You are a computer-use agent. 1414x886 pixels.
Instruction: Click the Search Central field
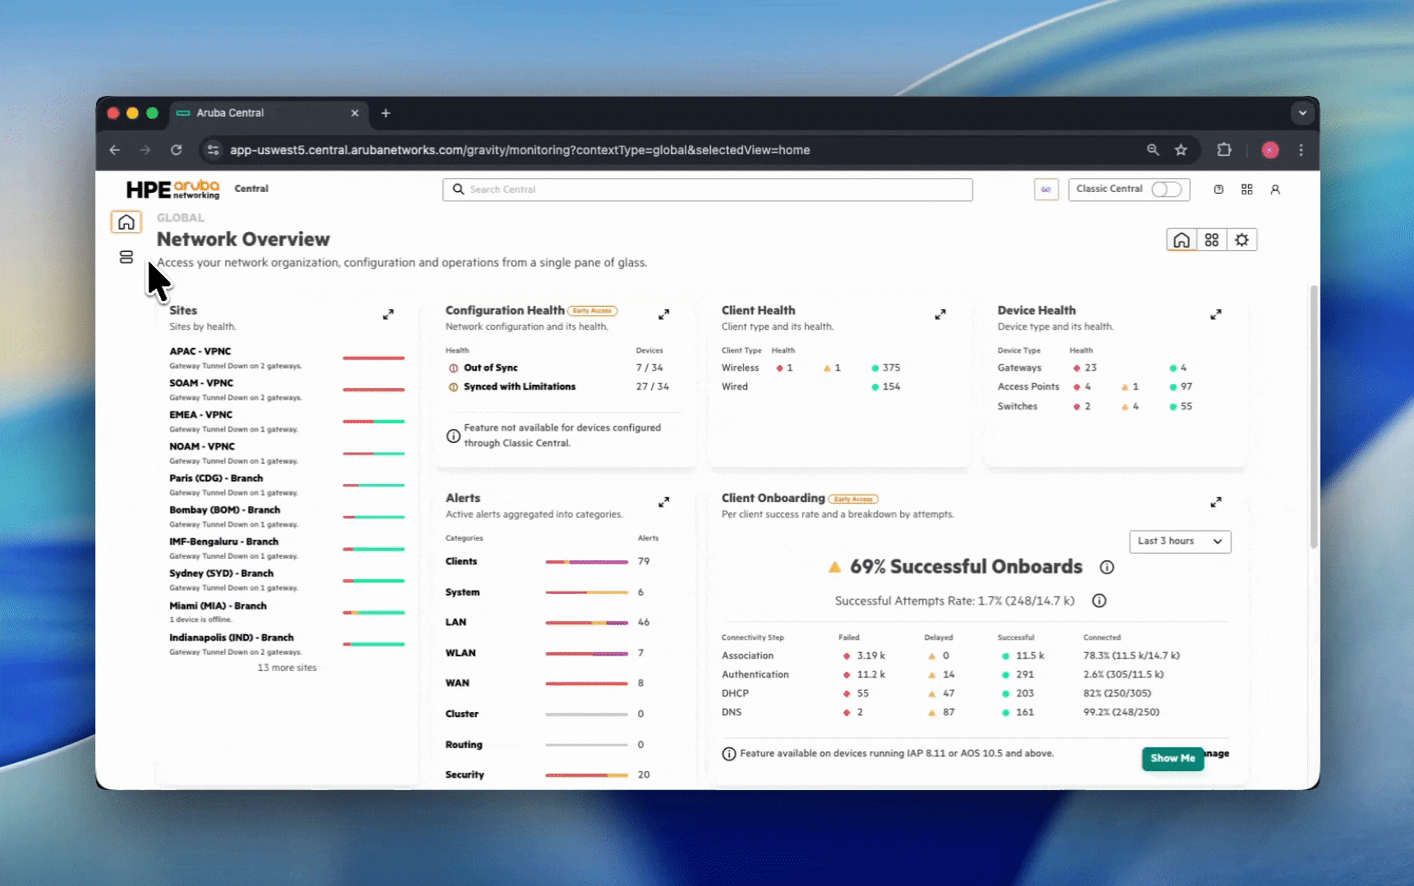[x=708, y=190]
